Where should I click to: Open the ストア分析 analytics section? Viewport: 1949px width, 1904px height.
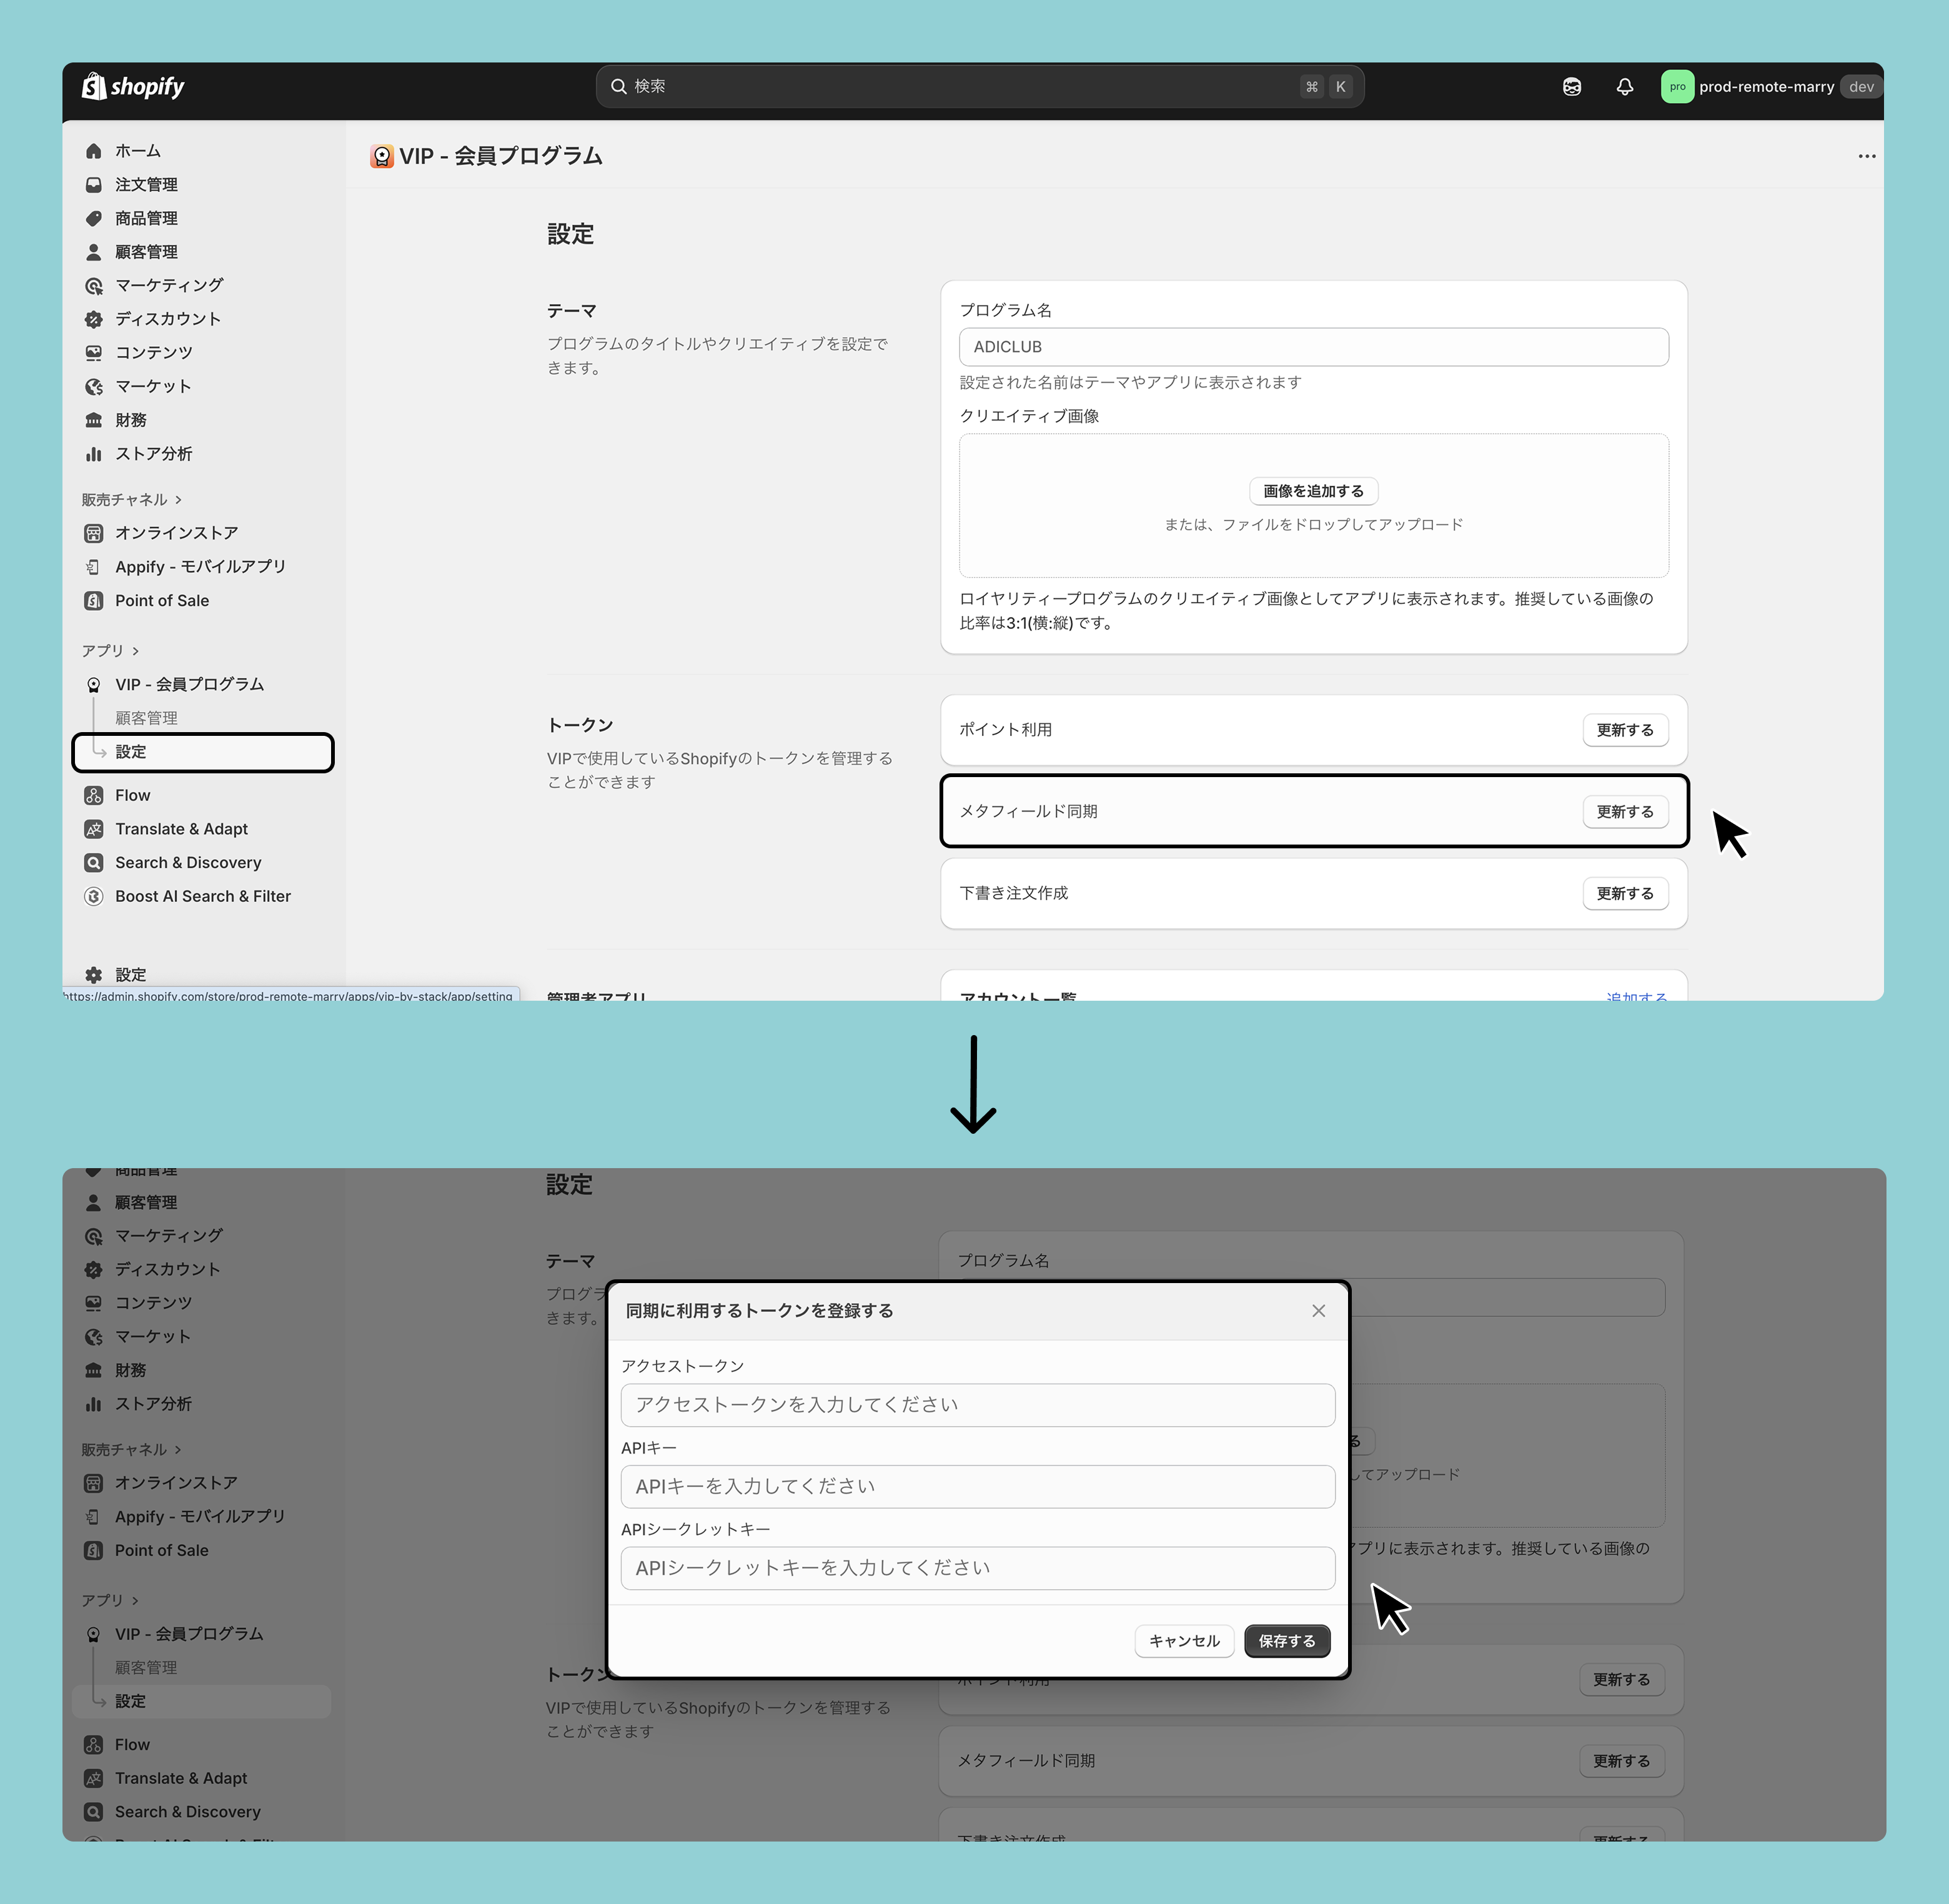pyautogui.click(x=153, y=454)
